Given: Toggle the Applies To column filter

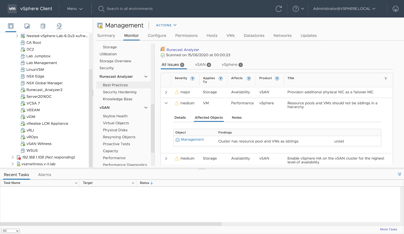Looking at the screenshot, I should coord(220,79).
